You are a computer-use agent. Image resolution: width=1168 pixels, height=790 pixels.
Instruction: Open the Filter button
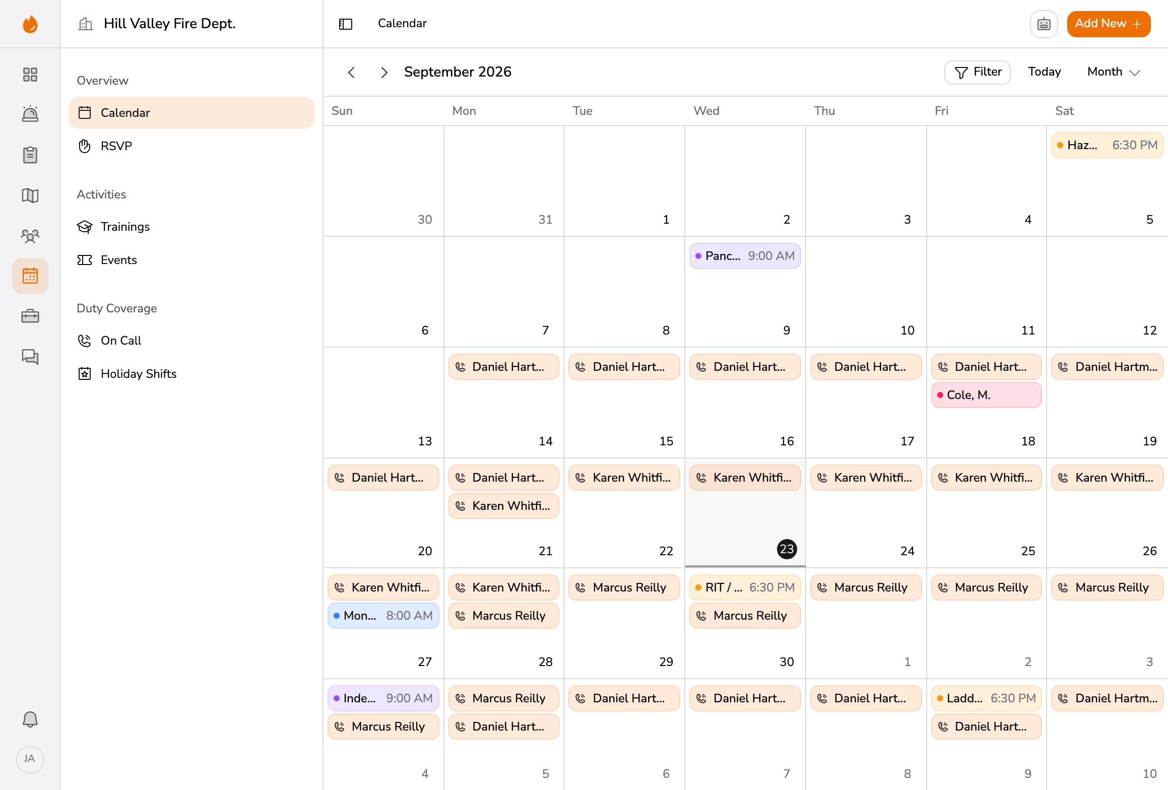pyautogui.click(x=978, y=72)
